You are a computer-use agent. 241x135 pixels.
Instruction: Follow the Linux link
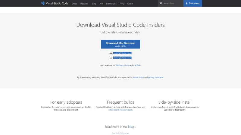[x=127, y=65]
